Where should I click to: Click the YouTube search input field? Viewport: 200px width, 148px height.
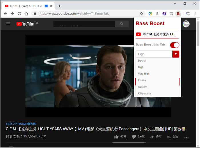pos(84,24)
